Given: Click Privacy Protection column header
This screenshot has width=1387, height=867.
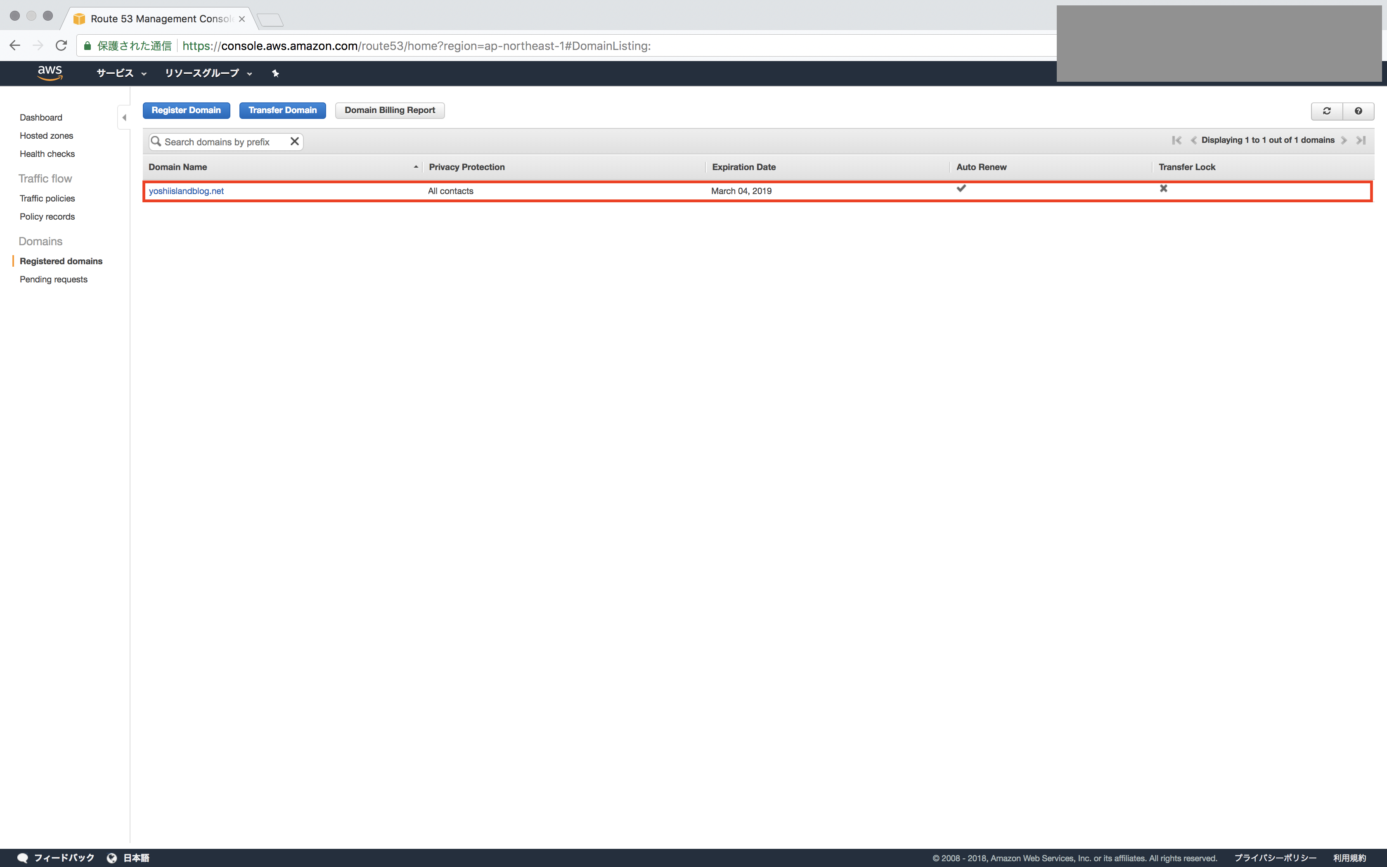Looking at the screenshot, I should pyautogui.click(x=466, y=167).
